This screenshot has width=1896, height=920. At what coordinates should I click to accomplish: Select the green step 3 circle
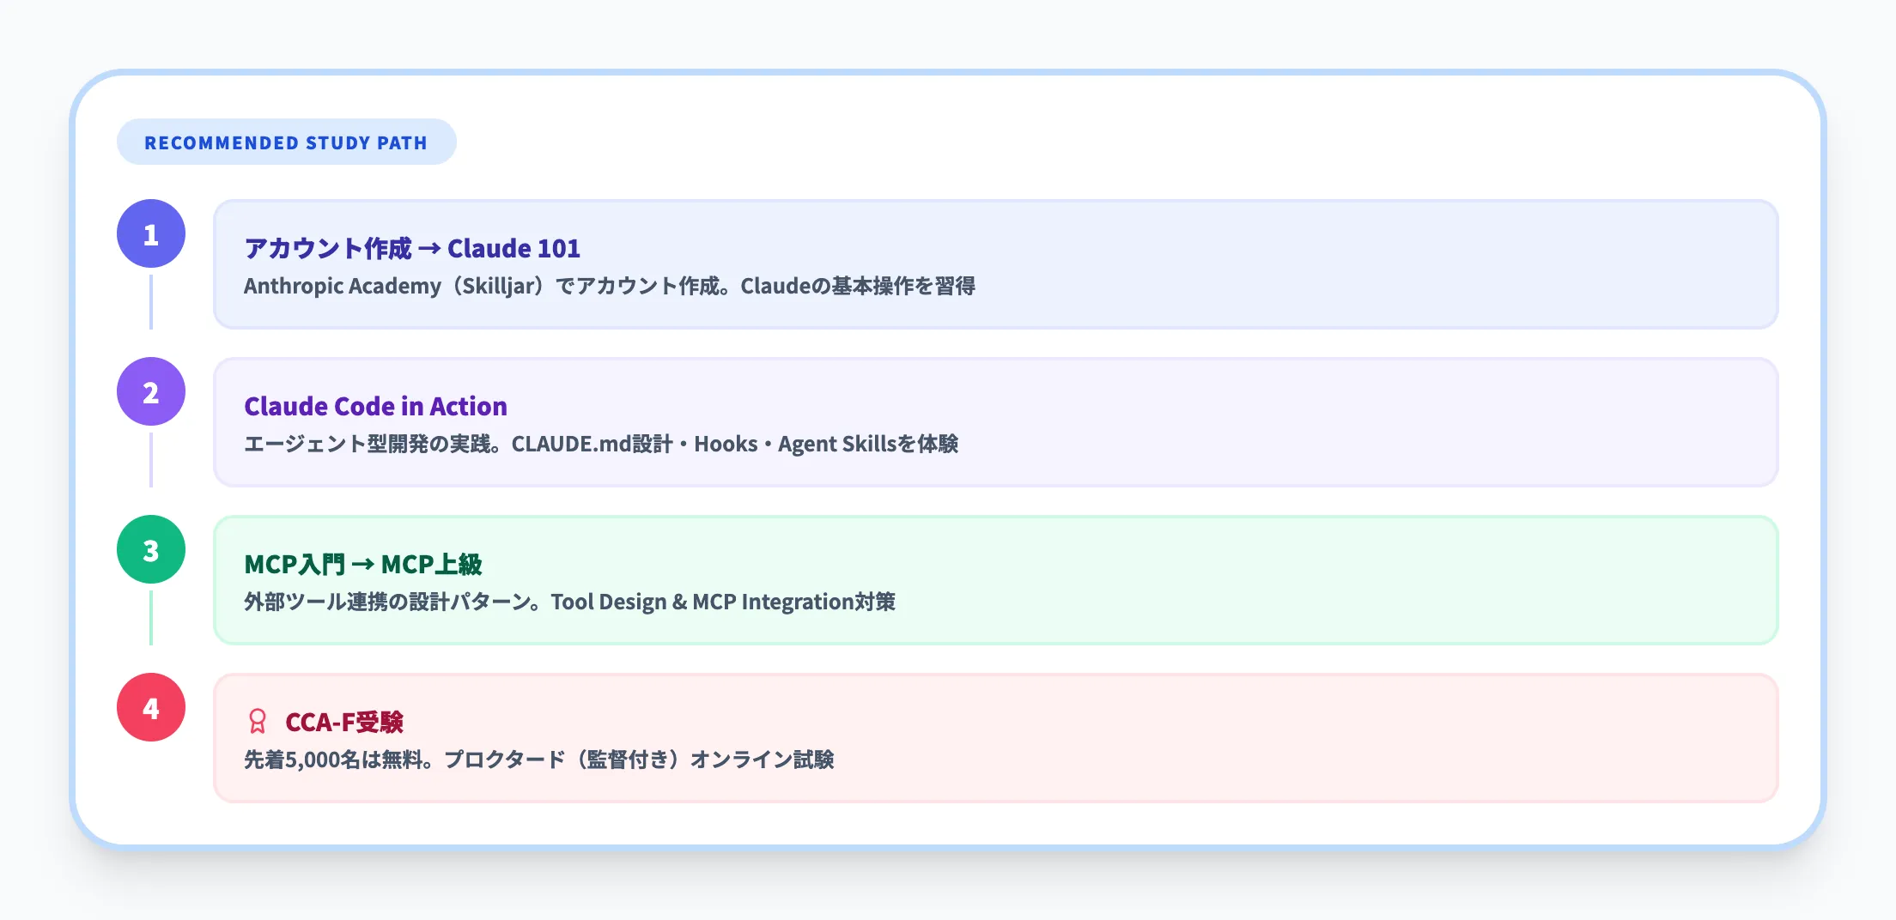click(151, 549)
